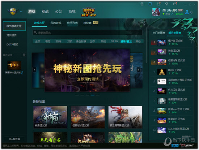The width and height of the screenshot is (199, 150).
Task: Select RPG游戏大厅 in the sidebar
Action: (x=14, y=26)
